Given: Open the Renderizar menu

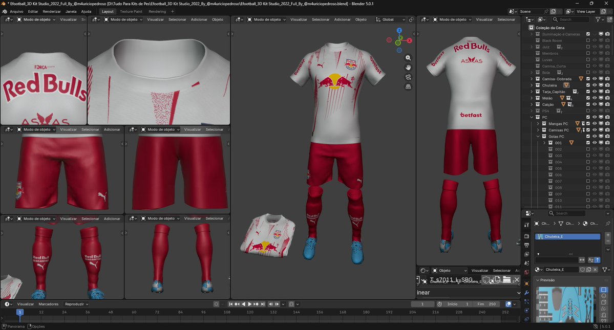Looking at the screenshot, I should tap(52, 11).
